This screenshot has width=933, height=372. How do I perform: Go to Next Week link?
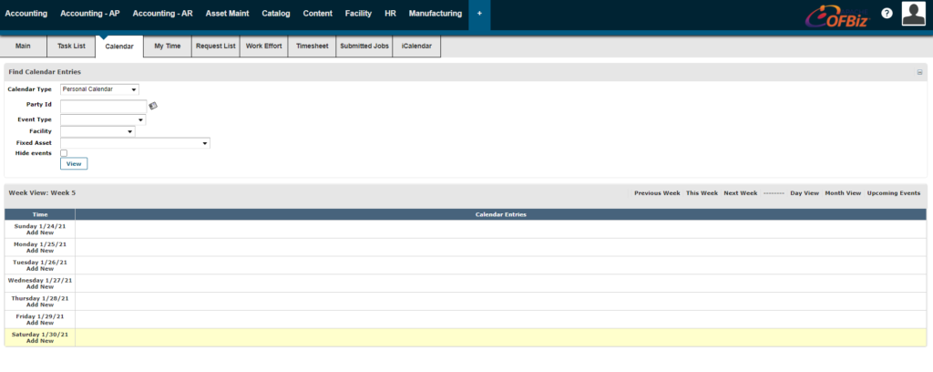[740, 193]
